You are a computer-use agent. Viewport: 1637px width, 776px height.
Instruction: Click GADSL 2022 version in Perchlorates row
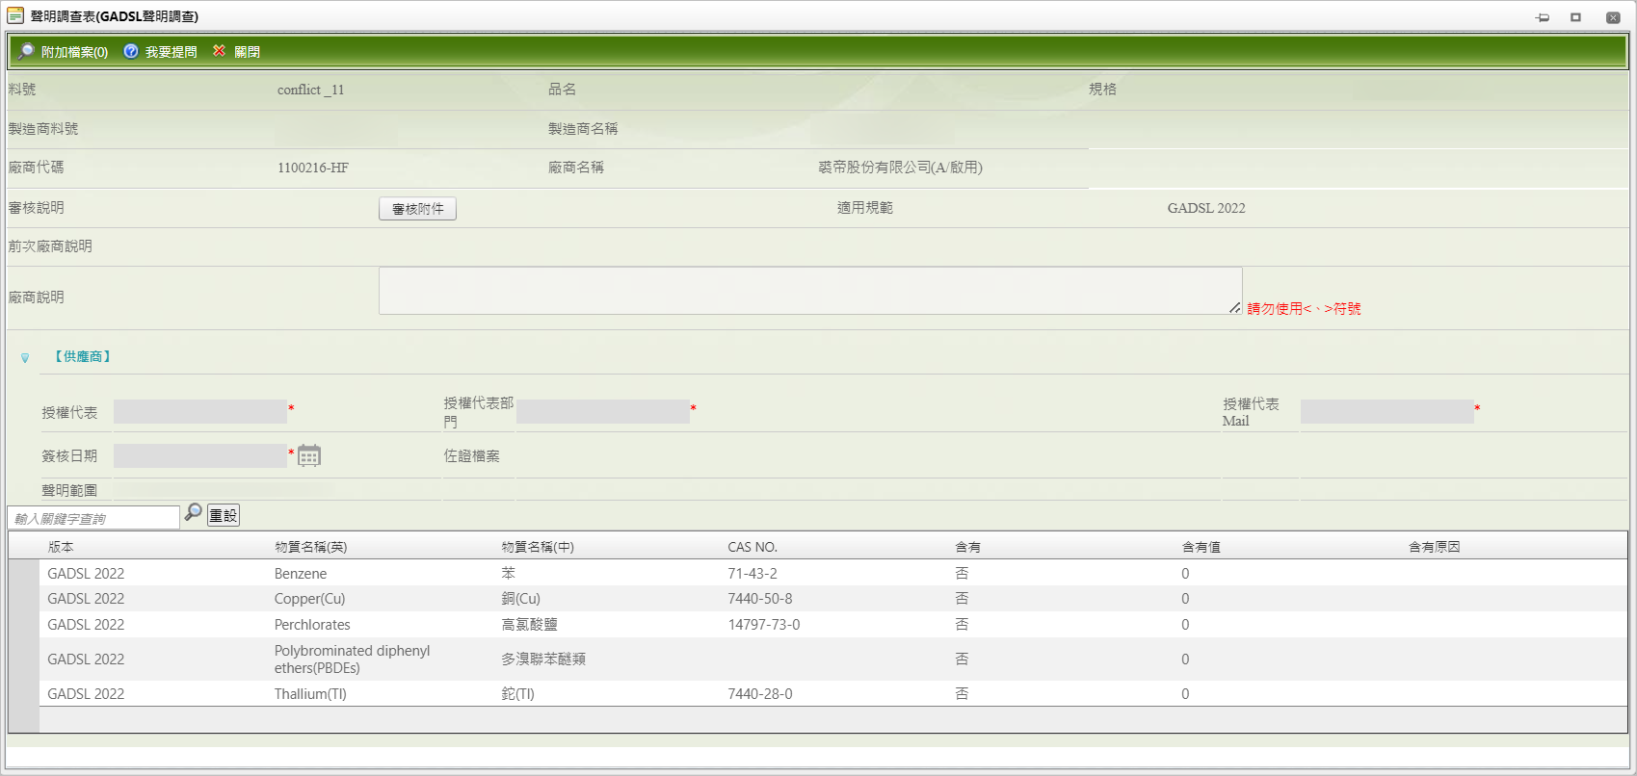(x=86, y=625)
